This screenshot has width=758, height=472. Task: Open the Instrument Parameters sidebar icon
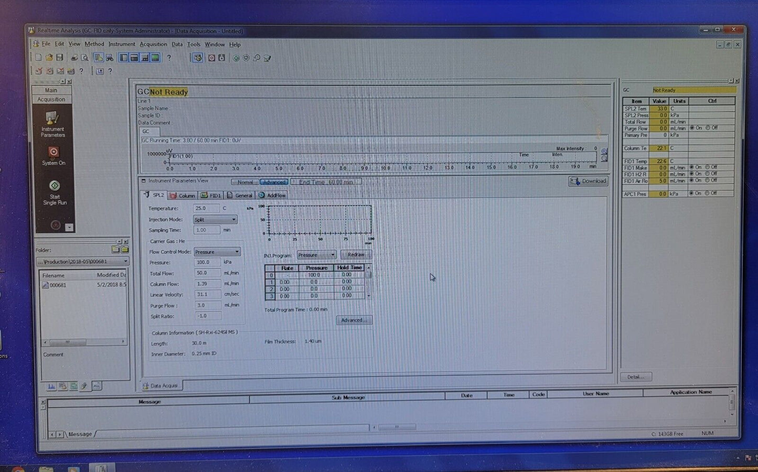coord(52,124)
